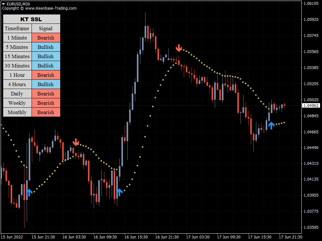Image resolution: width=322 pixels, height=241 pixels.
Task: Click the Keenbase-Trading.com copyright text
Action: (39, 8)
